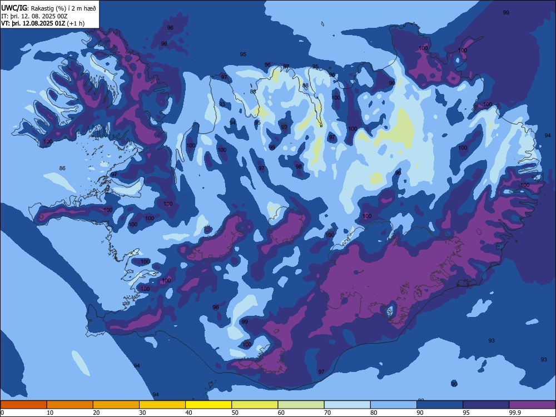
Task: Click the 30–40 golden legend swatch
Action: click(x=162, y=405)
